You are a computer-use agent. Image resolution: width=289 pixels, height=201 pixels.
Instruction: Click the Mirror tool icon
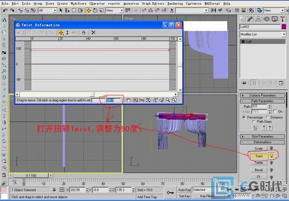pyautogui.click(x=213, y=11)
